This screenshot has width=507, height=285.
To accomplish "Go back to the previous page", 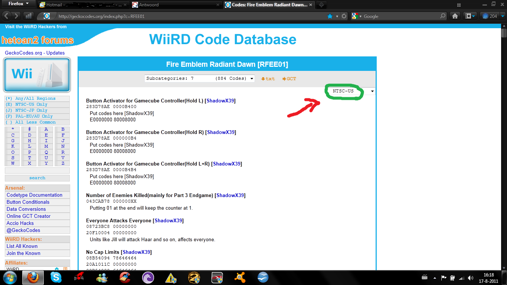I will pyautogui.click(x=6, y=16).
